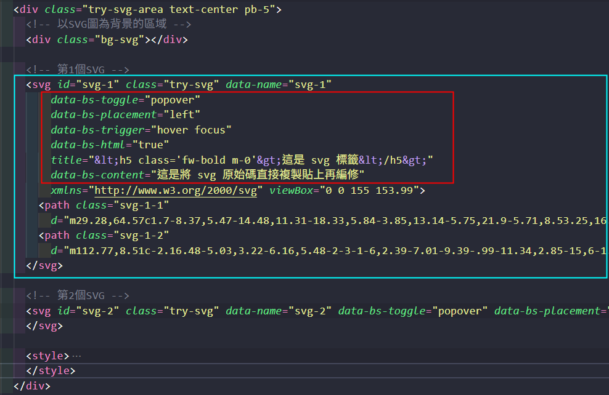Viewport: 609px width, 395px height.
Task: Click the "try-svg-area text-center pb-5" class value
Action: click(178, 9)
